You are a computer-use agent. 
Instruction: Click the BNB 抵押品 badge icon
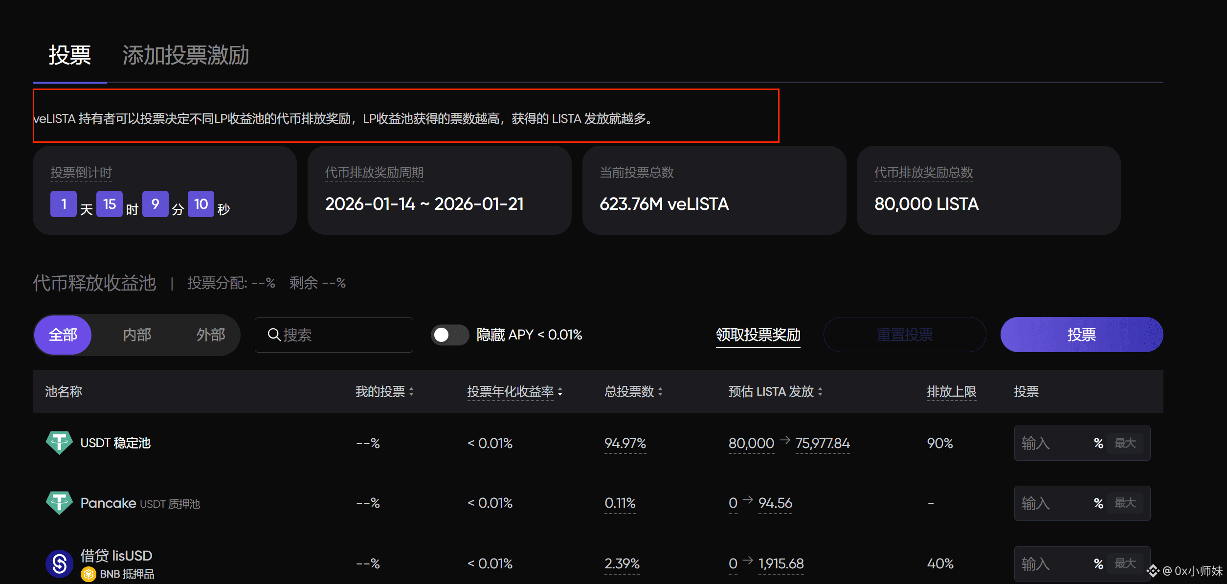pyautogui.click(x=89, y=574)
